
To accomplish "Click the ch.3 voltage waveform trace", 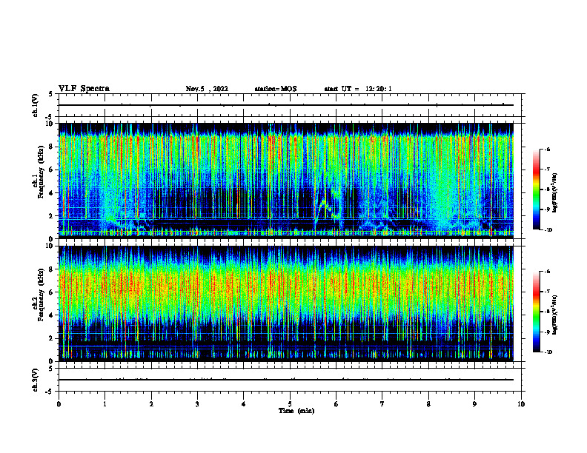I will [x=286, y=380].
